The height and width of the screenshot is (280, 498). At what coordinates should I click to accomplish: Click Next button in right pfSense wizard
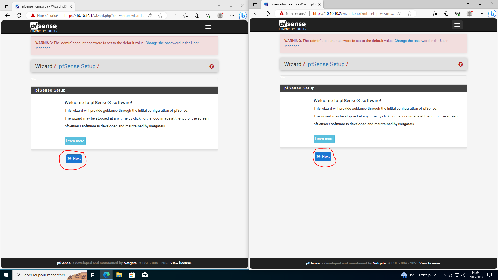point(323,156)
